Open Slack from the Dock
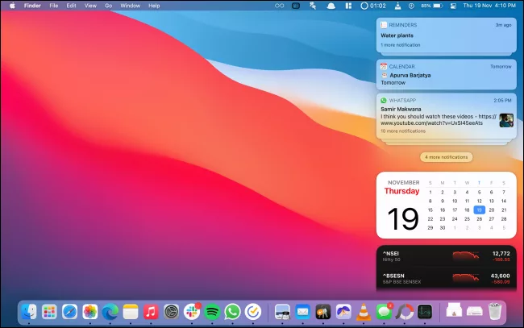This screenshot has width=524, height=328. pyautogui.click(x=192, y=311)
